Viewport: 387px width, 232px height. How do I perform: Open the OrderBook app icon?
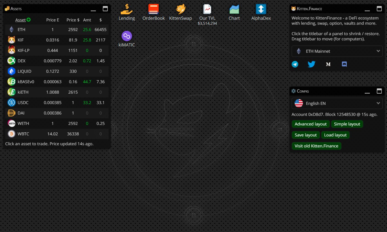pyautogui.click(x=154, y=9)
